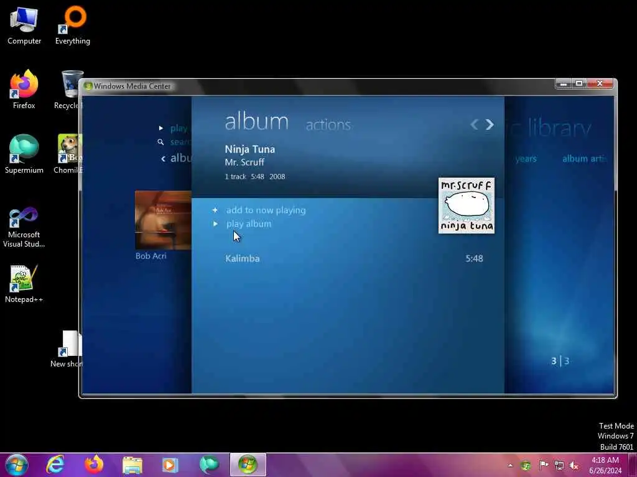Screen dimensions: 637x477
Task: Click the Kalimba duration 5:48
Action: (474, 258)
